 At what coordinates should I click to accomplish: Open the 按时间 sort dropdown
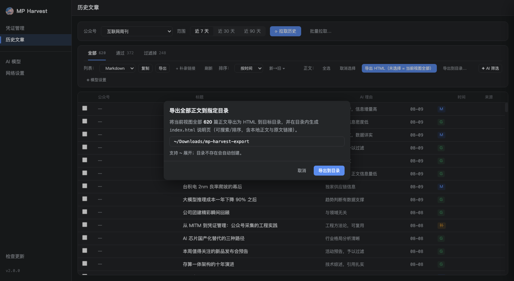click(x=249, y=68)
